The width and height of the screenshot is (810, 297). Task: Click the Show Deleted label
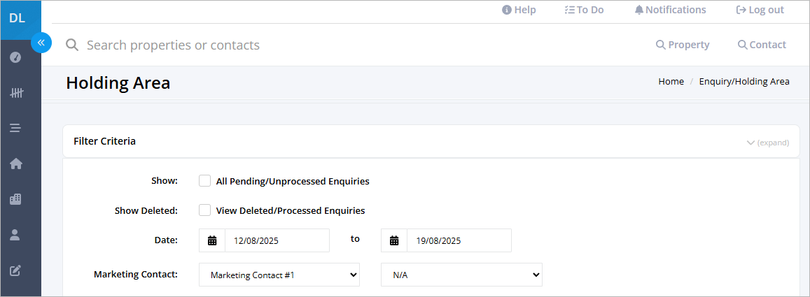pyautogui.click(x=146, y=210)
